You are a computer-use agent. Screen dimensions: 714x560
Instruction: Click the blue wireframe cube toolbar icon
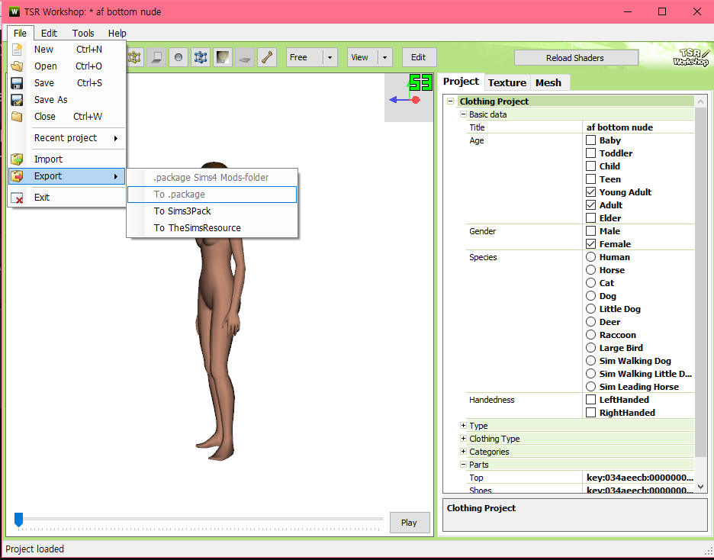click(201, 57)
